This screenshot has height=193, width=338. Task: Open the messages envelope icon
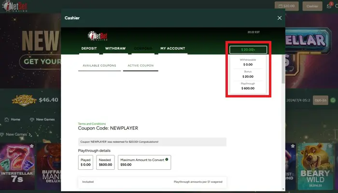pos(329,6)
